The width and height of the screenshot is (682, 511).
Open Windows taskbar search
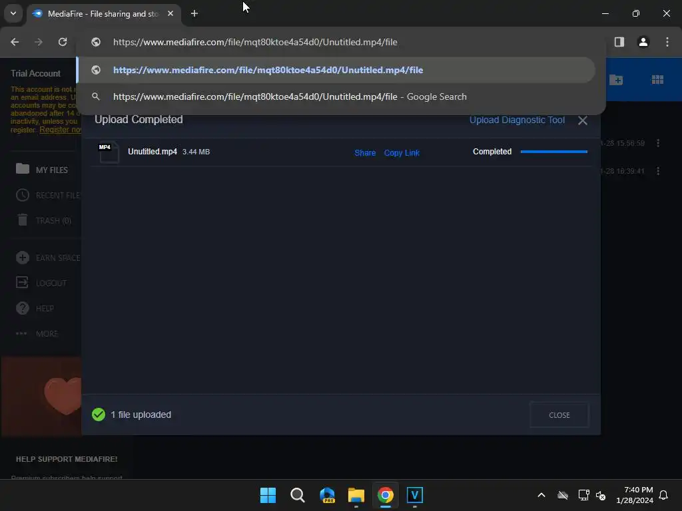pos(298,495)
